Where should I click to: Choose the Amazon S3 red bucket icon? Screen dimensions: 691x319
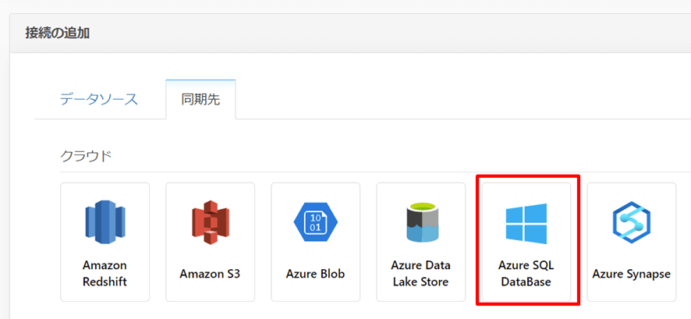(x=211, y=224)
